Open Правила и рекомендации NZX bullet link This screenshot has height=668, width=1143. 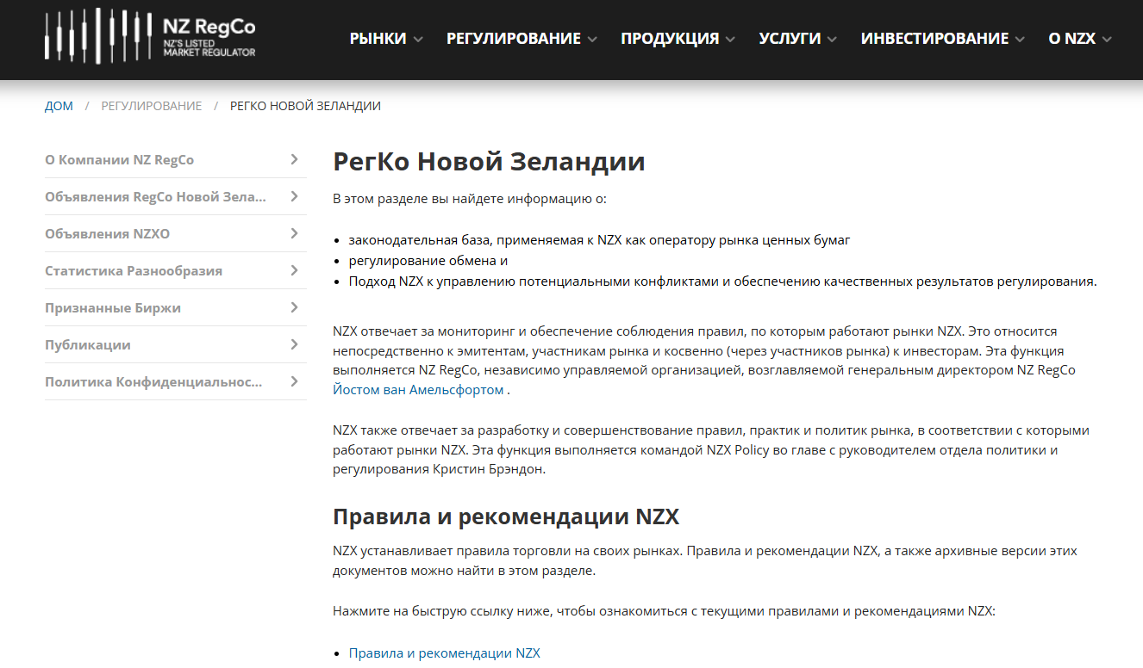point(444,653)
